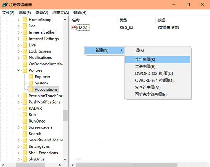Select the PushNotifications tree item
This screenshot has width=210, height=167.
tap(44, 102)
